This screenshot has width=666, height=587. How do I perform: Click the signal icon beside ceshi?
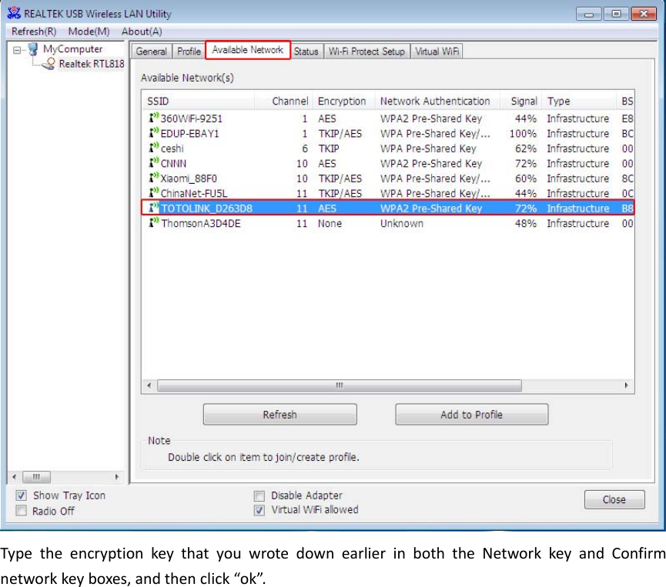153,148
